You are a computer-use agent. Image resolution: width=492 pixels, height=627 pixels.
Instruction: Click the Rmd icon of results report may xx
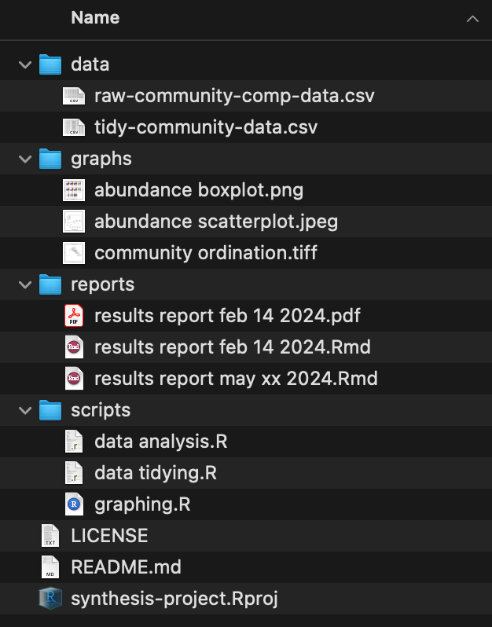(x=73, y=379)
